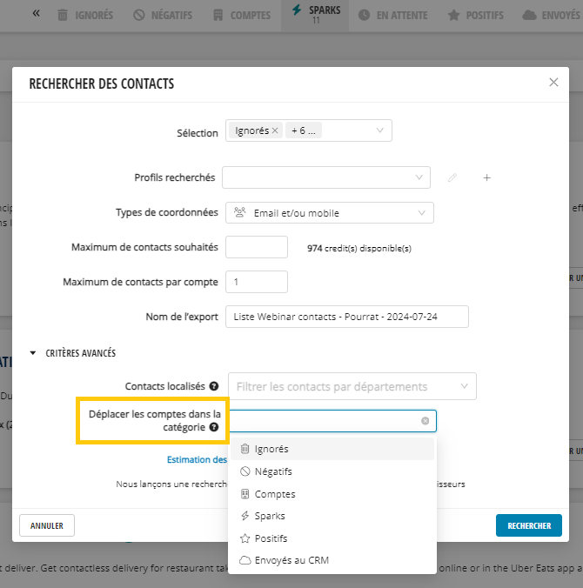Close the Rechercher des contacts dialog
This screenshot has height=588, width=583.
[553, 82]
